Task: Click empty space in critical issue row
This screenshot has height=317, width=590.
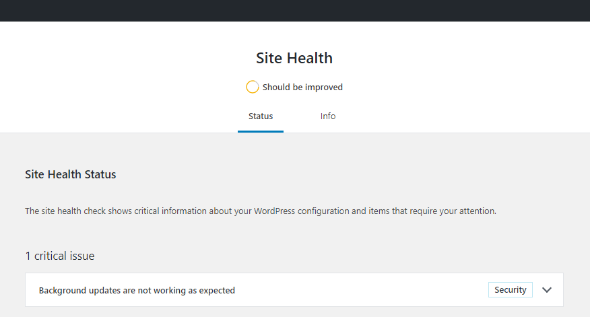Action: point(361,290)
